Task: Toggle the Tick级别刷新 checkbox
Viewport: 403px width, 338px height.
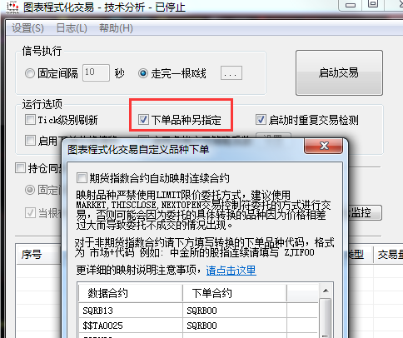Action: point(30,120)
